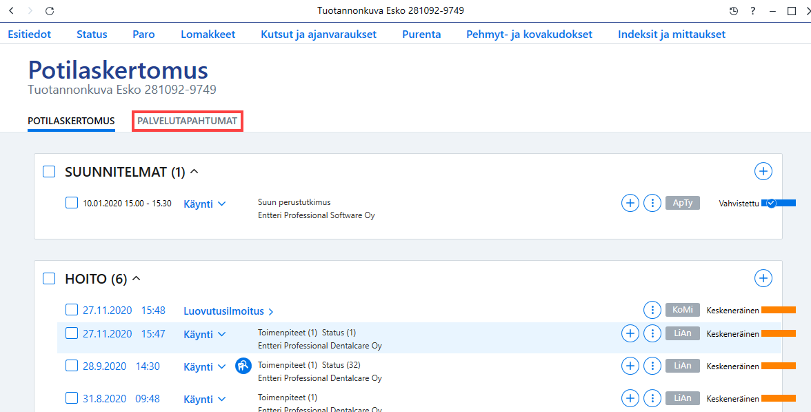Open three-dot menu on 28.9.2020 visit row
The height and width of the screenshot is (412, 811).
[652, 366]
